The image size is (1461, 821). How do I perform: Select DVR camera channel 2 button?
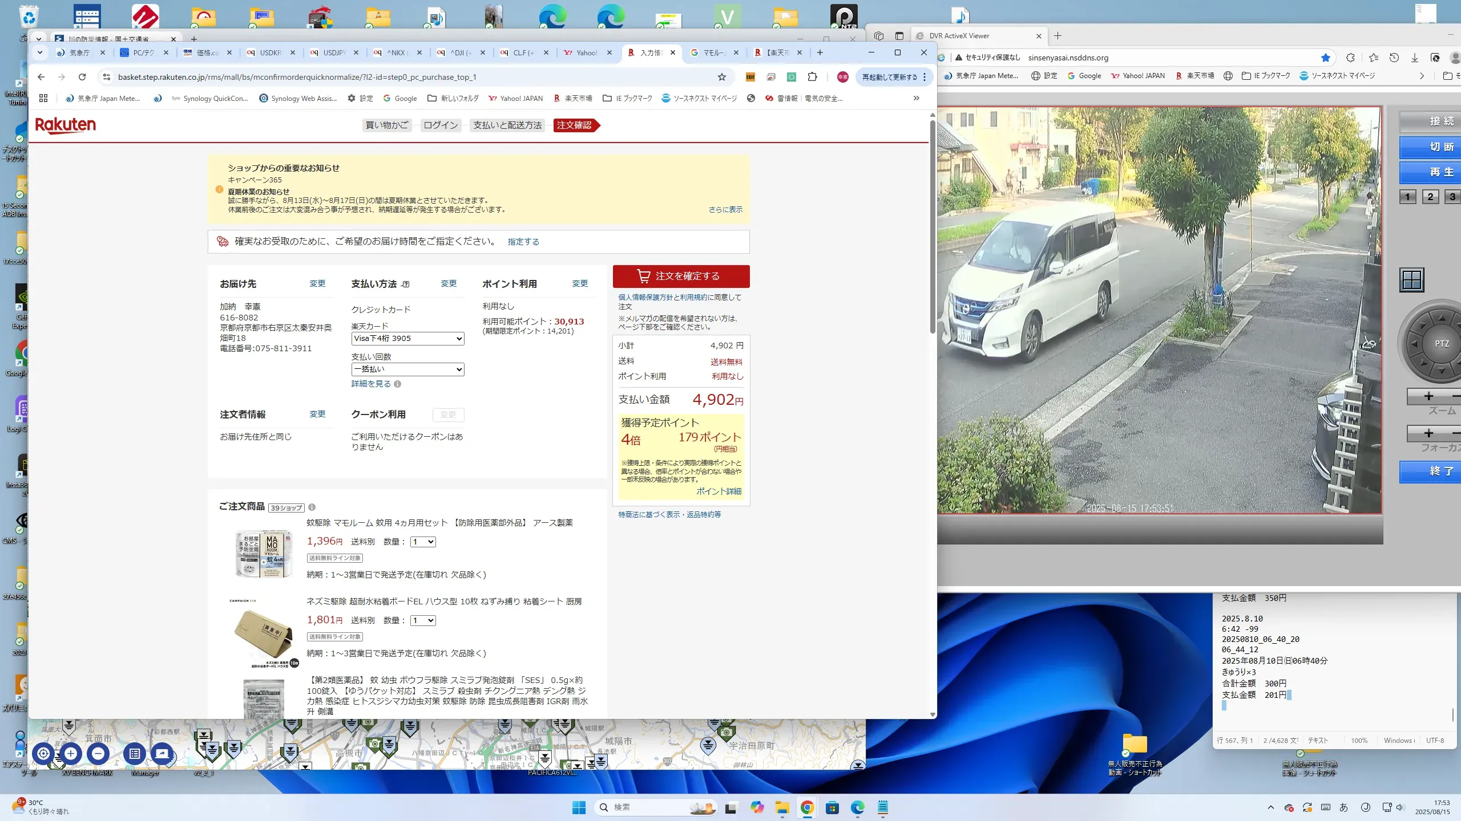[1430, 197]
